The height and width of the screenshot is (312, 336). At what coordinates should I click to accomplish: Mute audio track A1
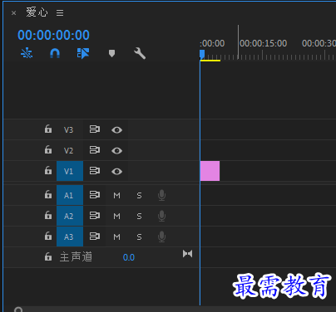[x=116, y=196]
